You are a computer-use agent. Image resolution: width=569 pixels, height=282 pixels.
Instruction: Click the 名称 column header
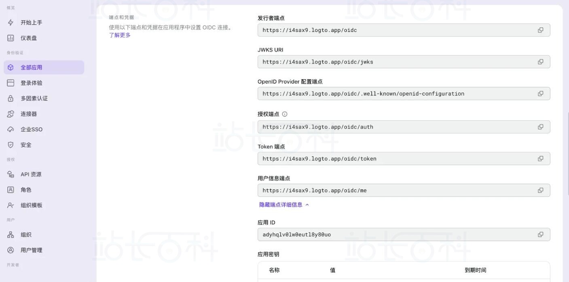click(x=274, y=270)
